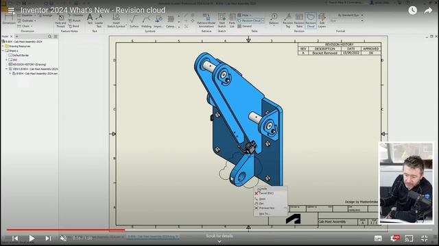Open the By Standard layer dropdown
439x246 pixels.
(x=362, y=15)
